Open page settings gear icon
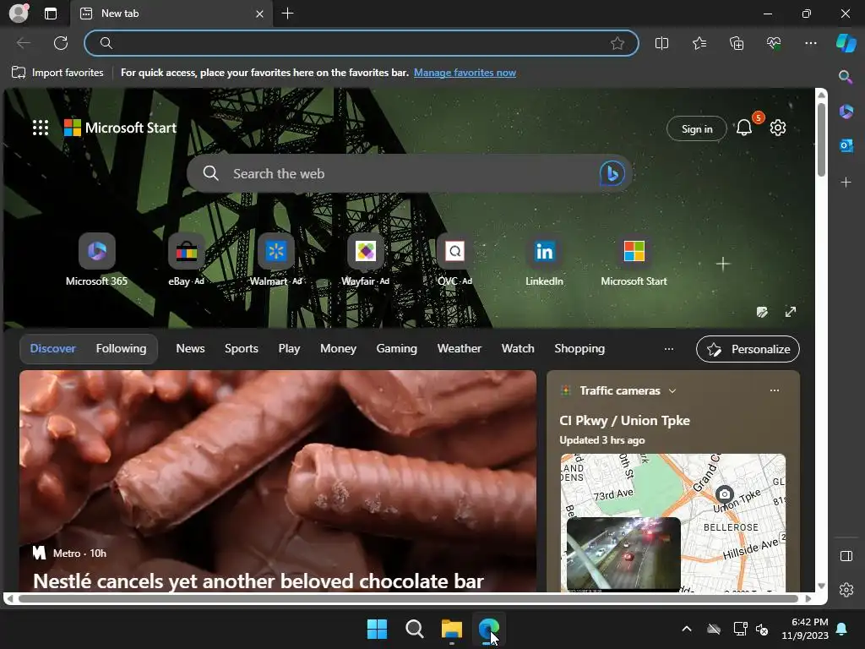Screen dimensions: 865x649 click(x=778, y=128)
